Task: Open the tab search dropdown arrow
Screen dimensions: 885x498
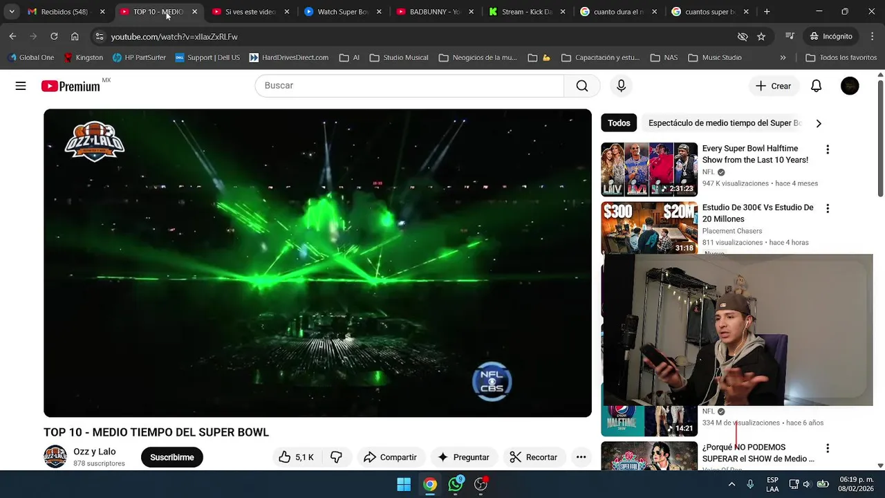Action: pos(12,12)
